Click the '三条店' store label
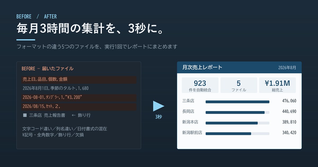Image resolution: width=318 pixels, height=167 pixels. tap(188, 101)
